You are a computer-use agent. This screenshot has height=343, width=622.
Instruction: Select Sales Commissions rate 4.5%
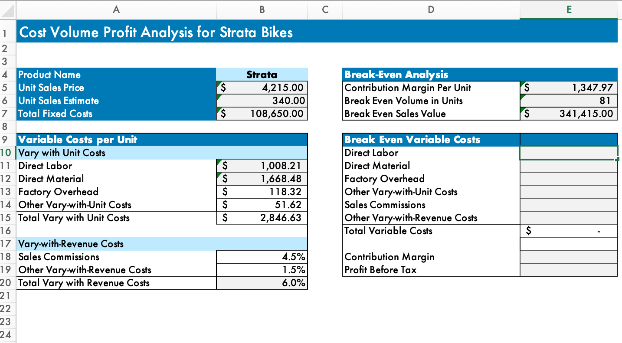pyautogui.click(x=262, y=257)
